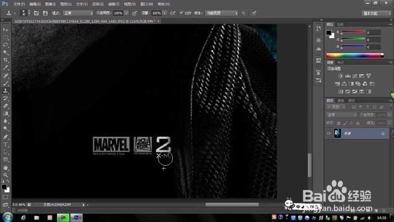Screen dimensions: 394x222
Task: Select the Path Selection tool
Action: coord(6,152)
